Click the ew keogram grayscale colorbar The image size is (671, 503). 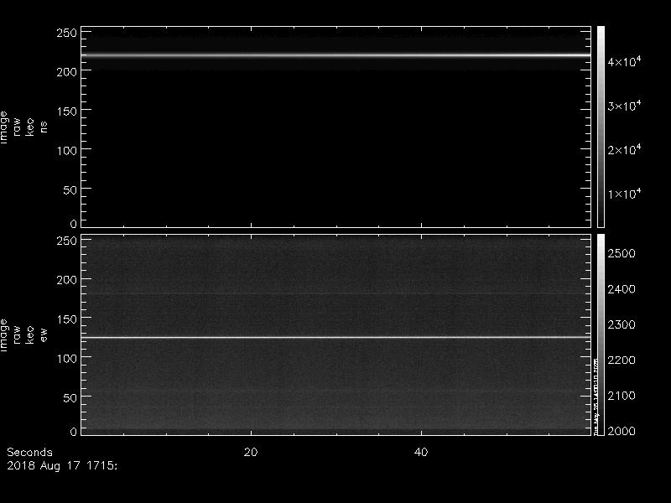click(601, 334)
